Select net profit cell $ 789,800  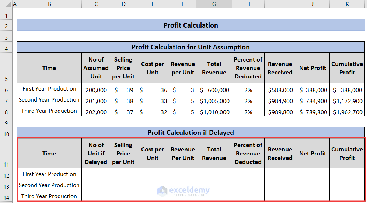pyautogui.click(x=312, y=111)
